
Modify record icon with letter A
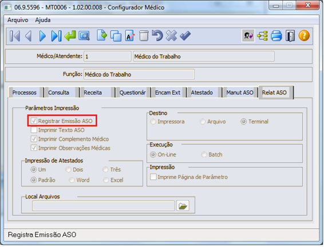130,35
